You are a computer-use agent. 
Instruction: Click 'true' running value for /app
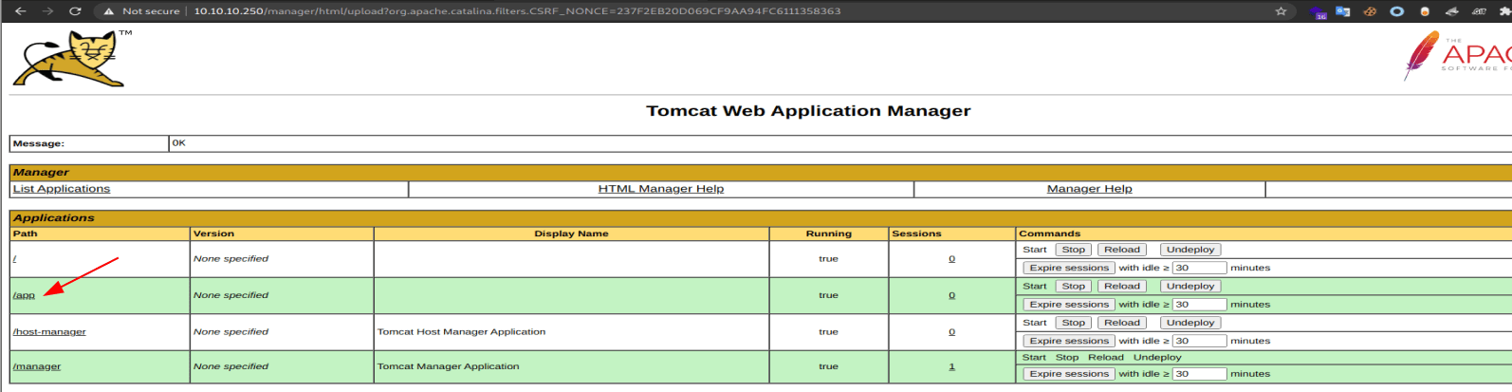(829, 295)
